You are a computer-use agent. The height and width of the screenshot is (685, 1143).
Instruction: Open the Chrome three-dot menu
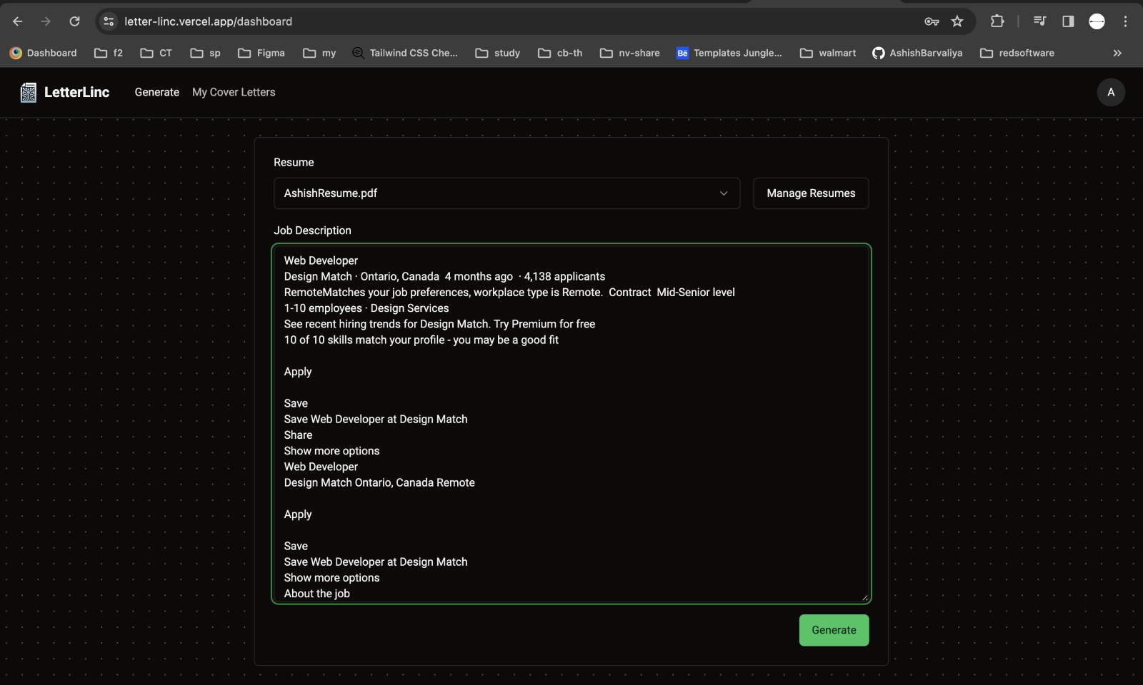pos(1125,21)
